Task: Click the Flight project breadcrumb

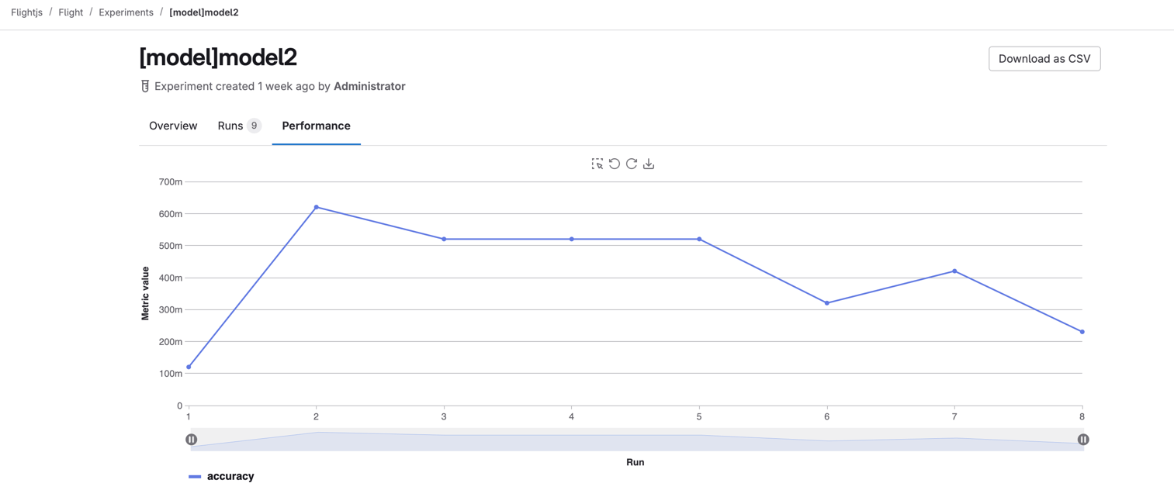Action: tap(70, 12)
